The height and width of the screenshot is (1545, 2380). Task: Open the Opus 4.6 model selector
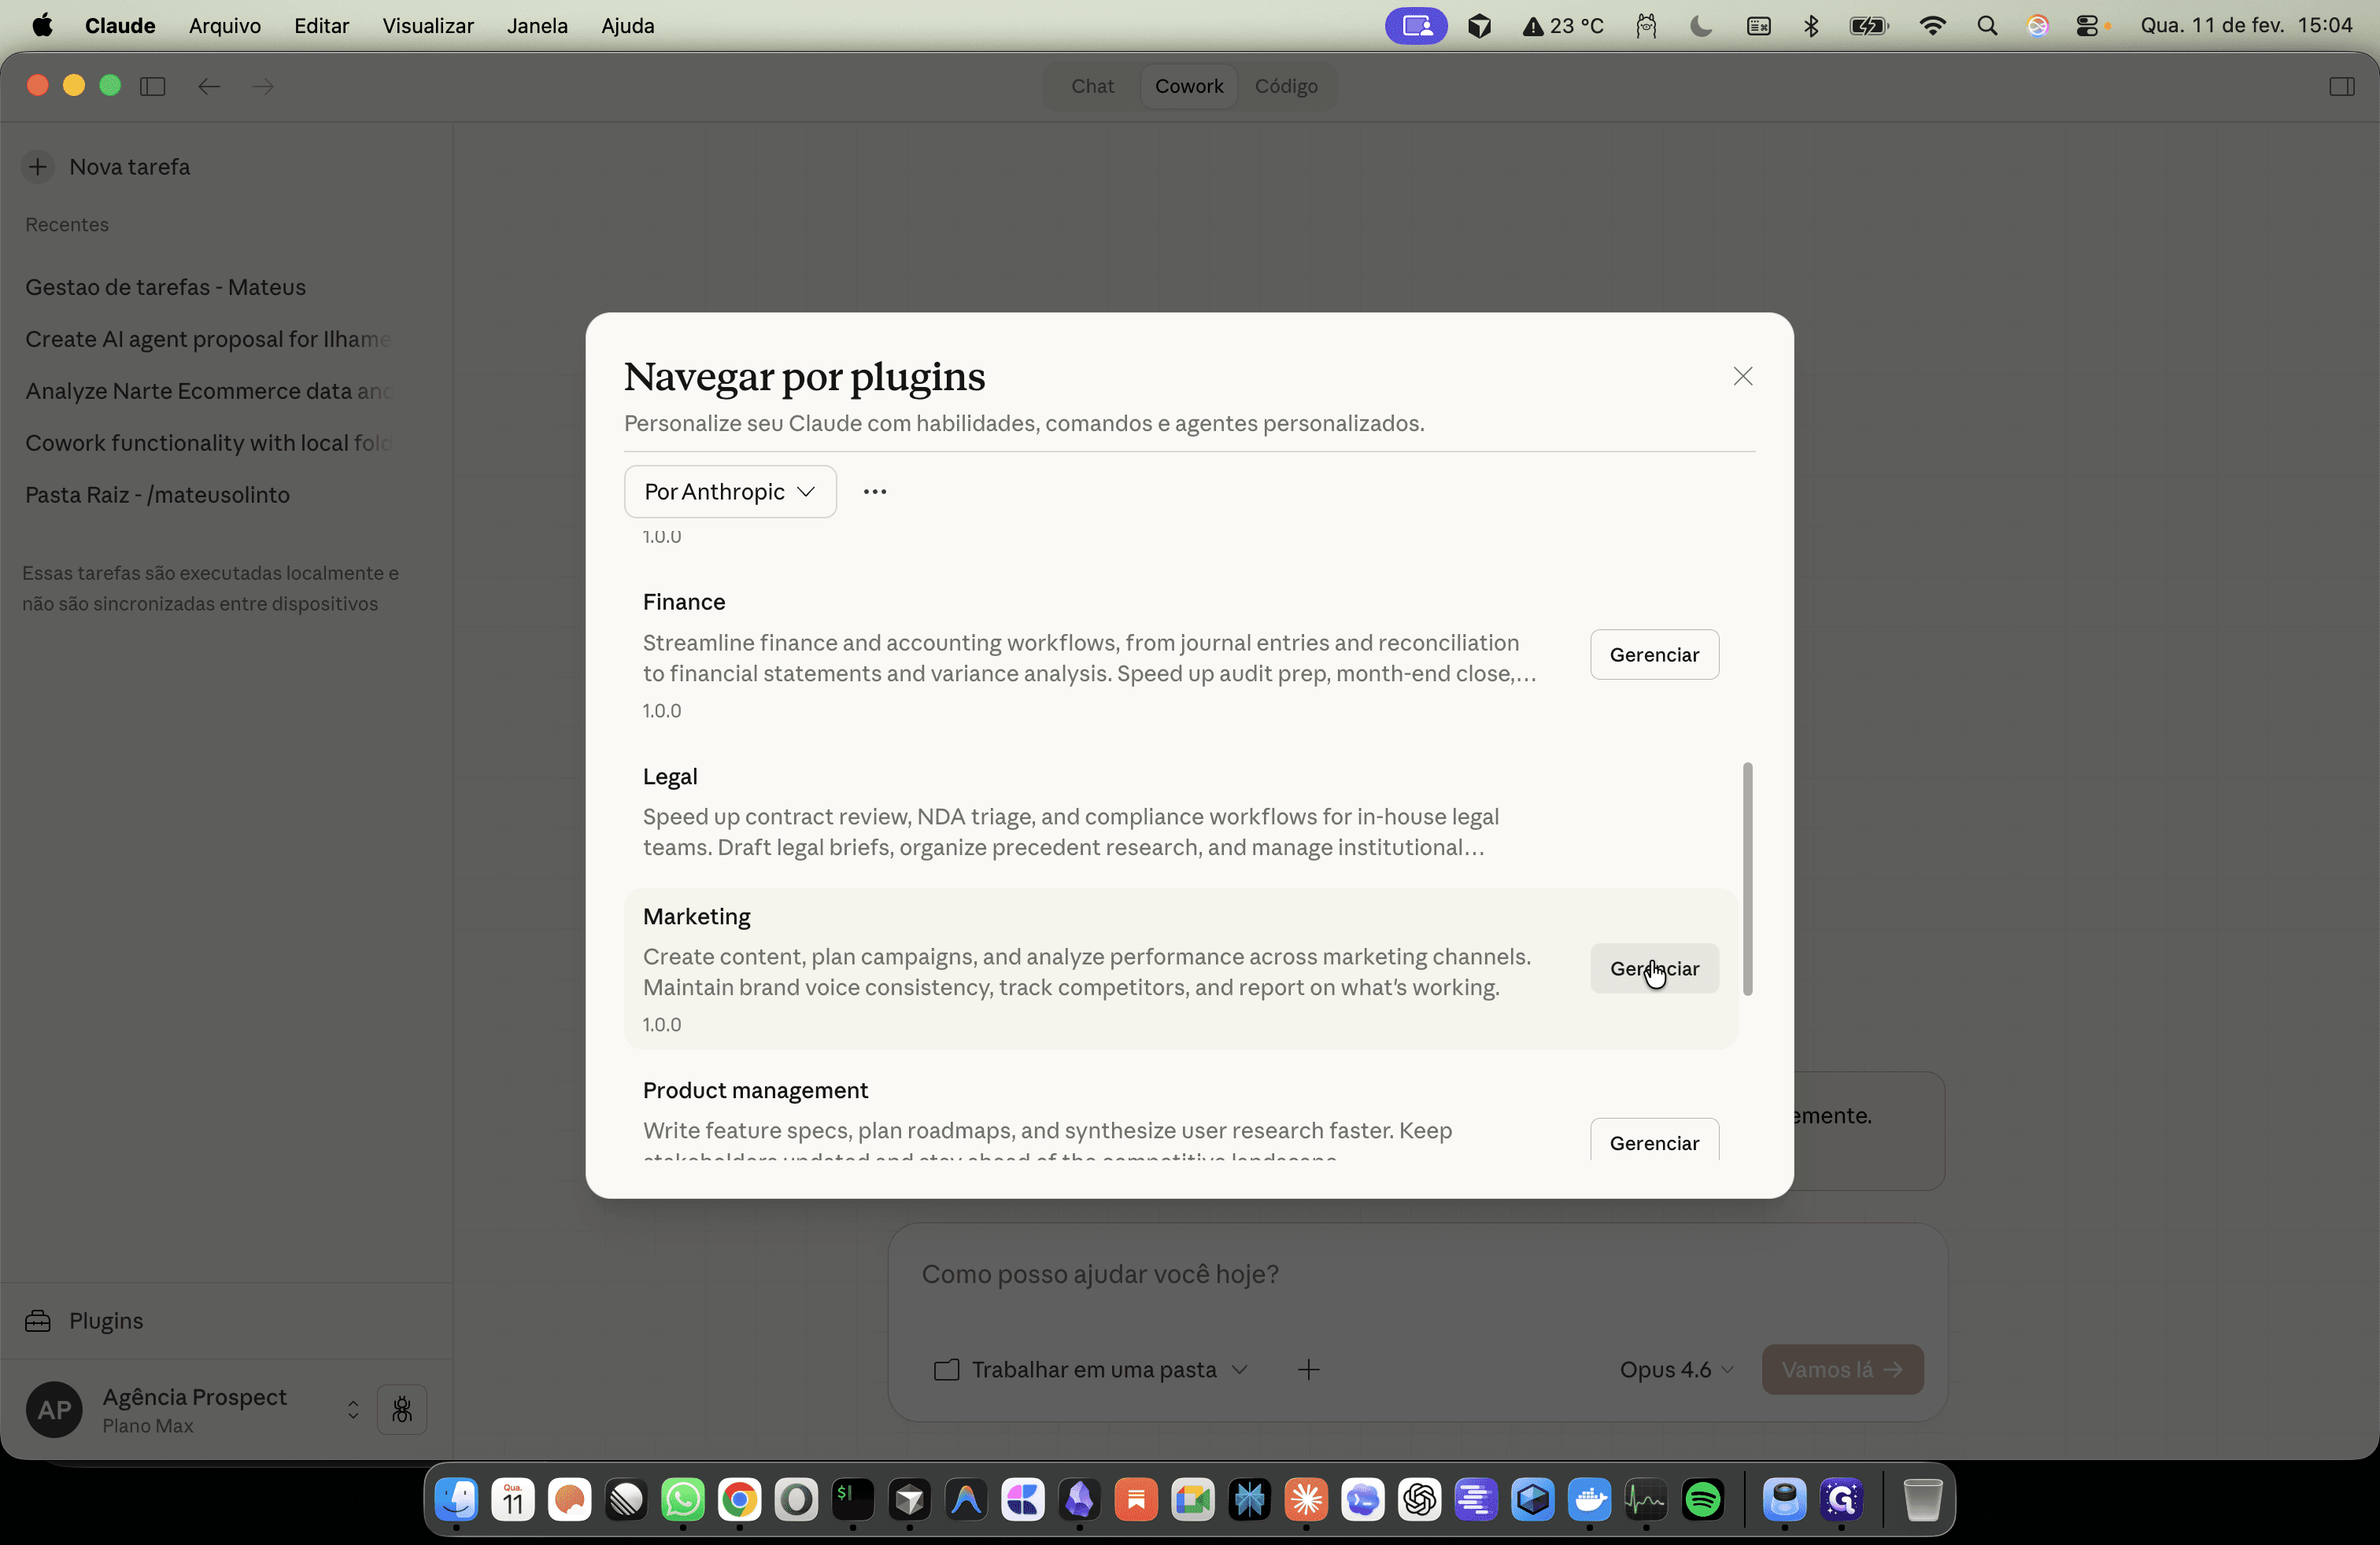(1676, 1369)
